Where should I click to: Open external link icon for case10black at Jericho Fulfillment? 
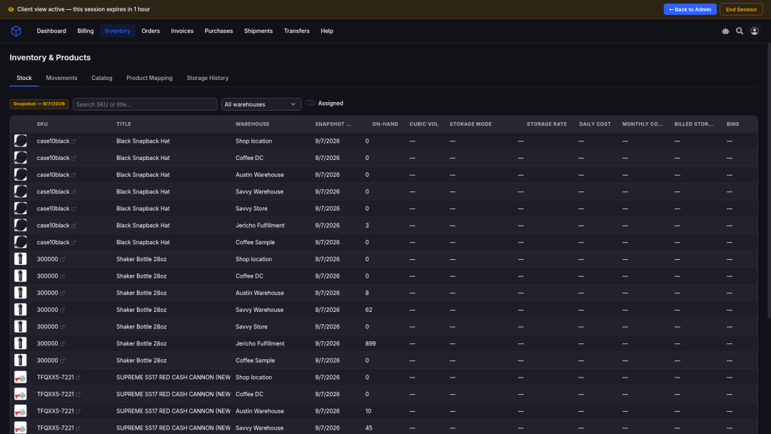pos(74,226)
